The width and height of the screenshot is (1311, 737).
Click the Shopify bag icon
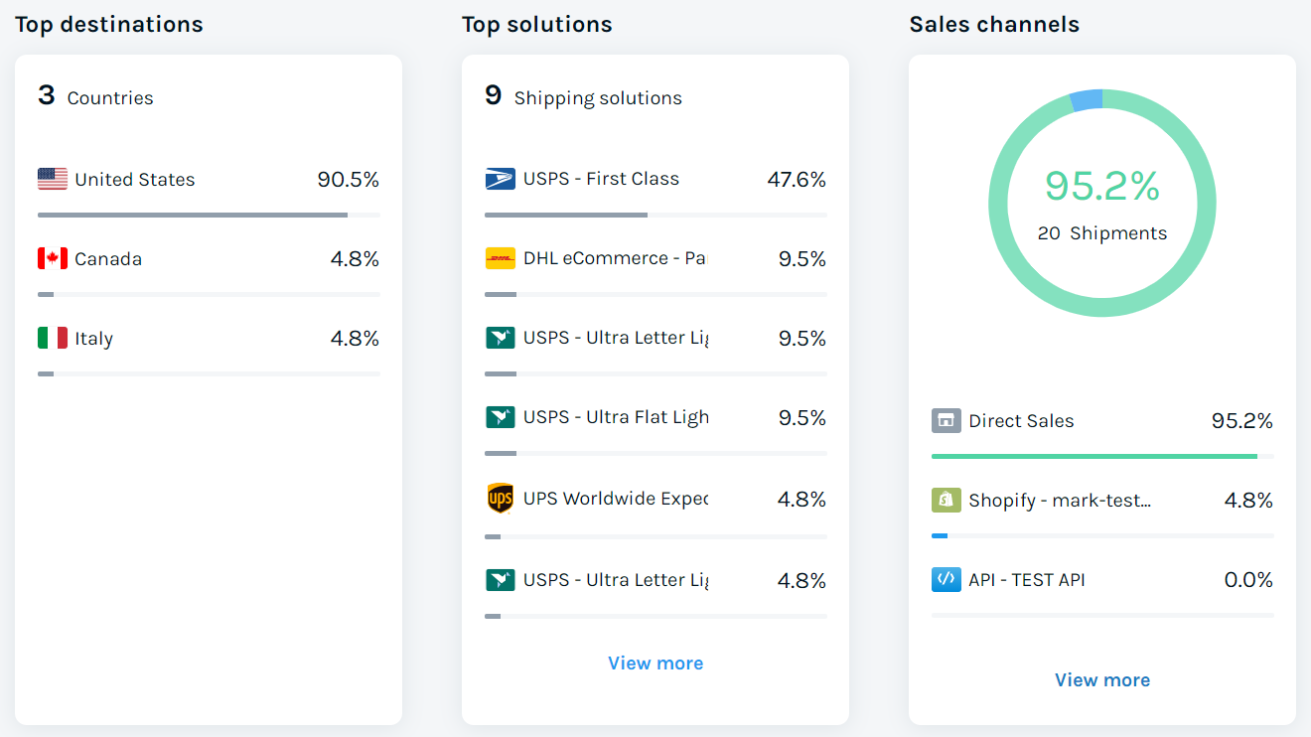click(x=947, y=501)
